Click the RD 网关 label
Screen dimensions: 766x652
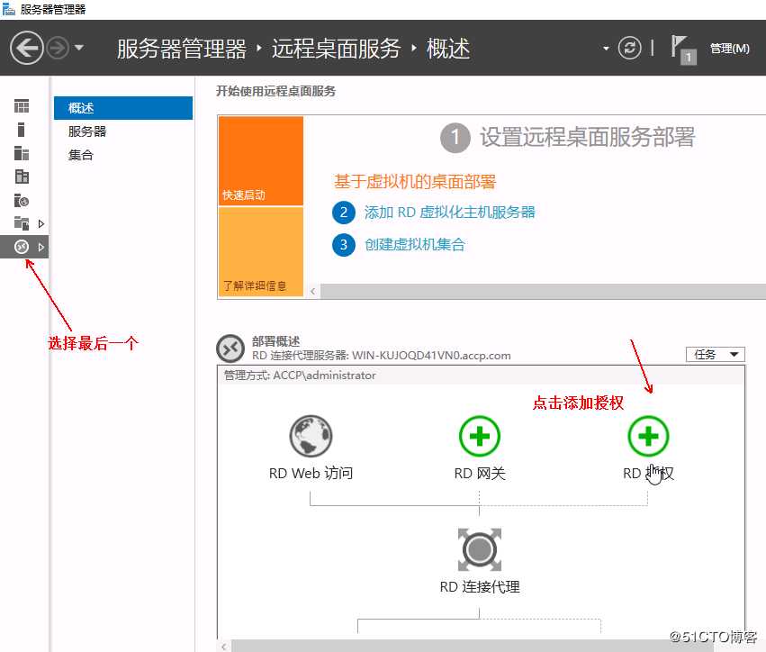(480, 474)
